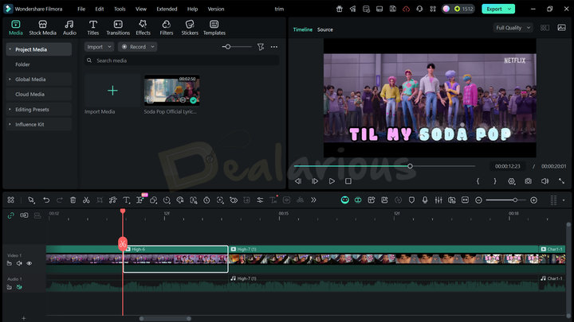574x322 pixels.
Task: Click the voiceover microphone icon
Action: pyautogui.click(x=425, y=200)
